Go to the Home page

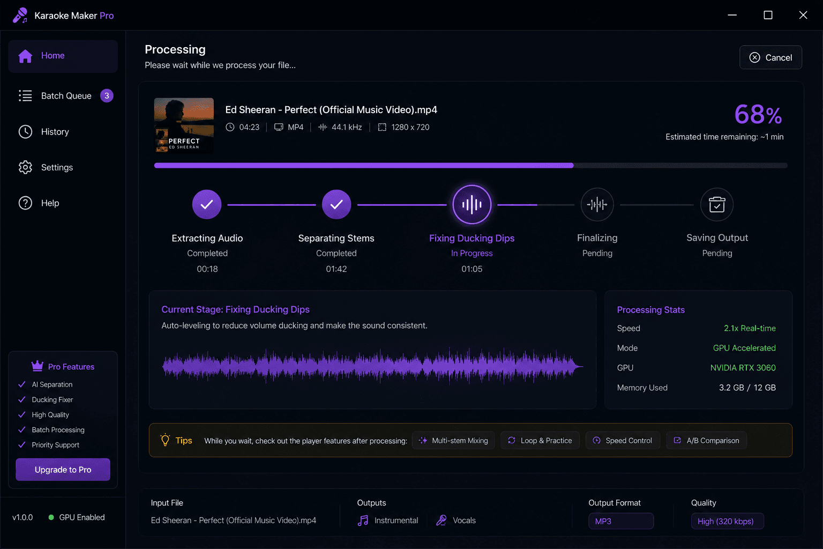click(63, 56)
